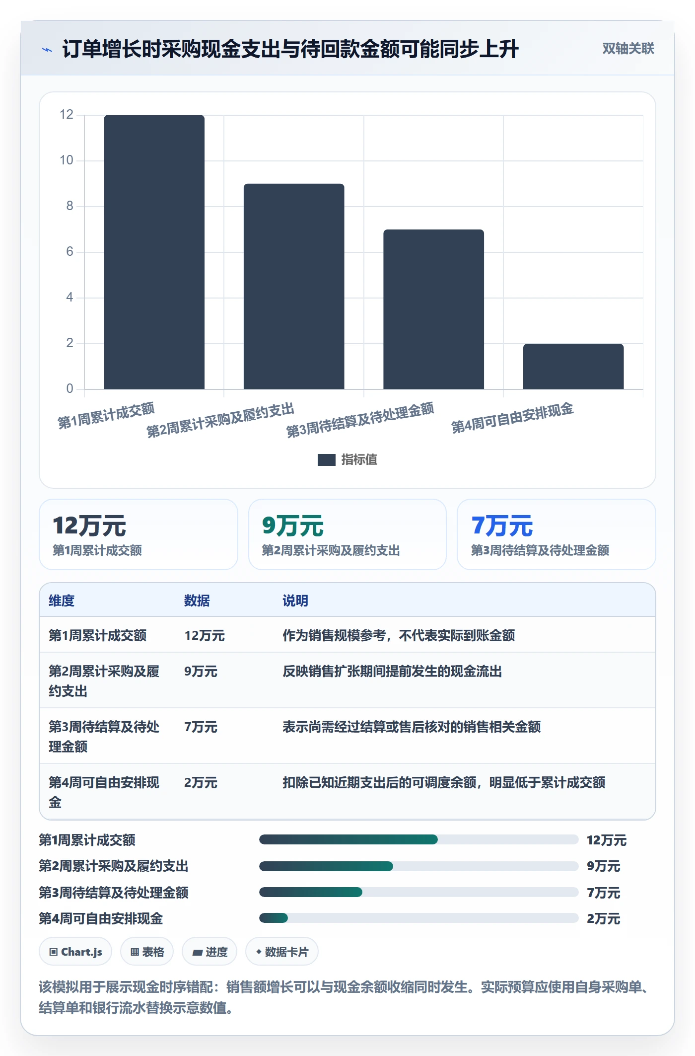The height and width of the screenshot is (1056, 695).
Task: Click the 第3周待结算及待处理金额 progress bar
Action: [418, 892]
